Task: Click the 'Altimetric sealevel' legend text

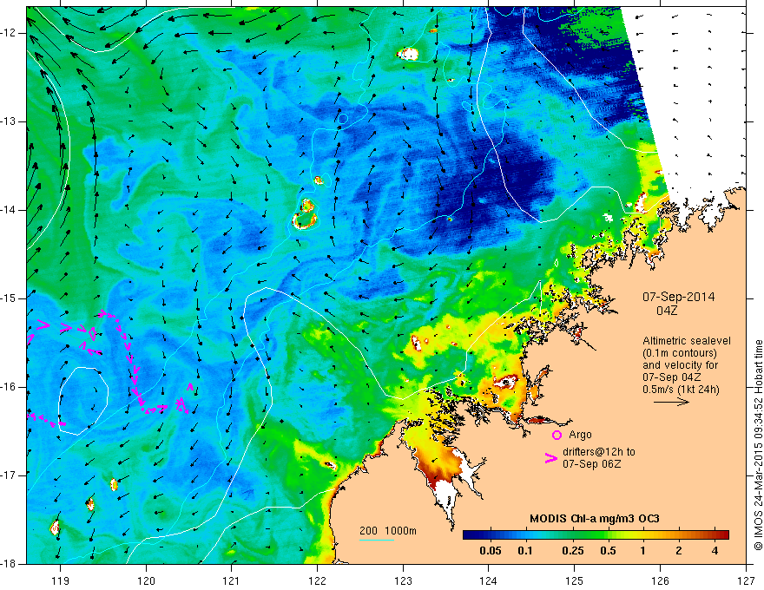Action: click(x=687, y=341)
